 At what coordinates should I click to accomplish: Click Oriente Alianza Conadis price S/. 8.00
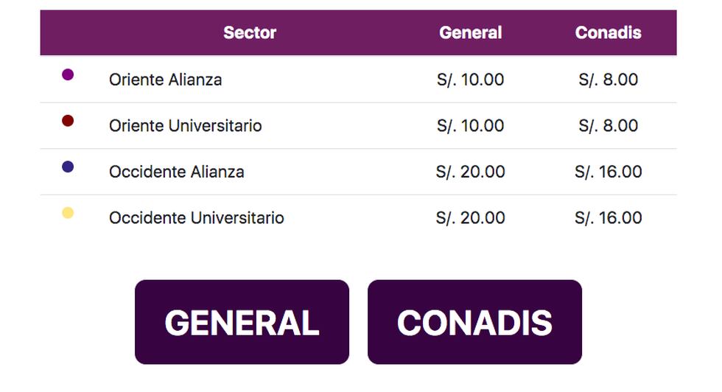(x=608, y=80)
